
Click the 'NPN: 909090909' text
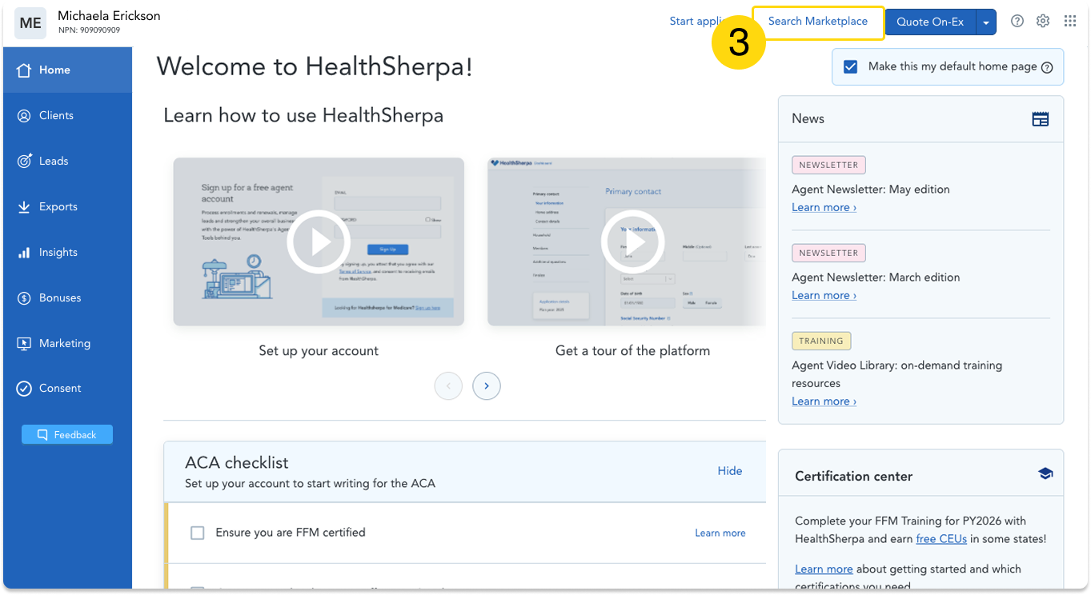click(x=89, y=30)
